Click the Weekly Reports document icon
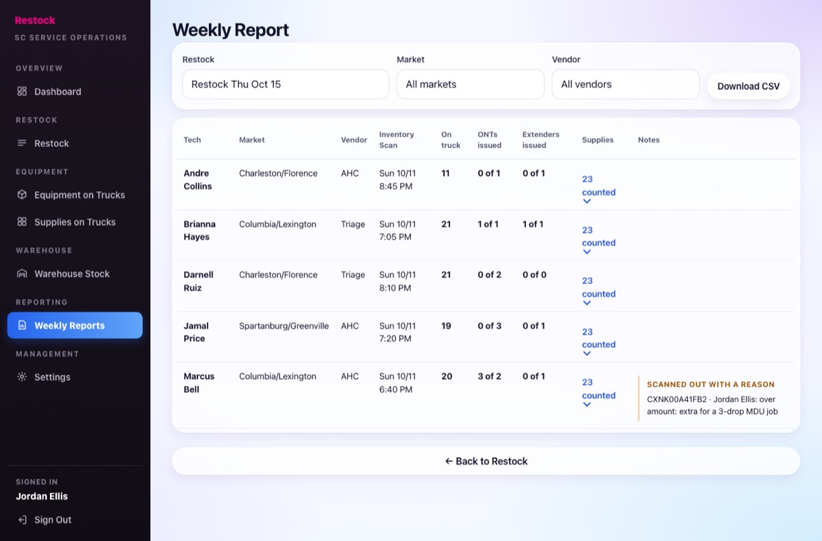822x541 pixels. point(22,325)
